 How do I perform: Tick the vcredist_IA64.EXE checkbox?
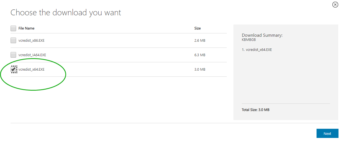[x=13, y=55]
